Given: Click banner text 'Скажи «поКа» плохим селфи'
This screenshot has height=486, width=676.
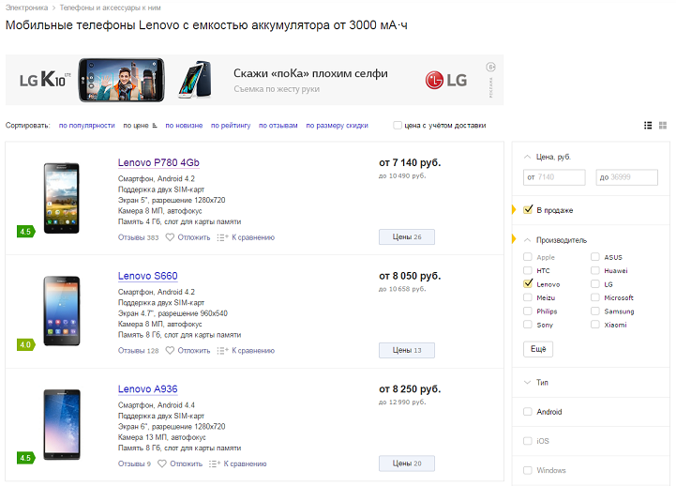Looking at the screenshot, I should 310,73.
